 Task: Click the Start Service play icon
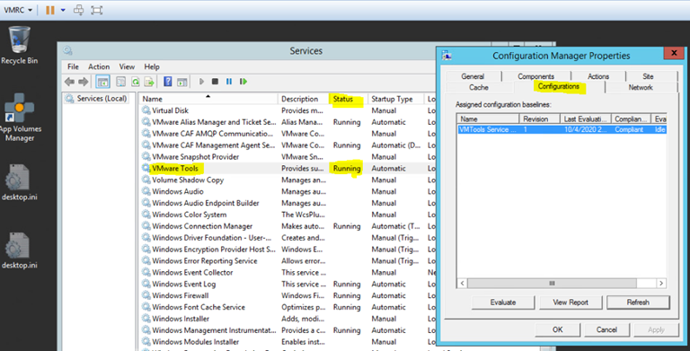pyautogui.click(x=201, y=82)
